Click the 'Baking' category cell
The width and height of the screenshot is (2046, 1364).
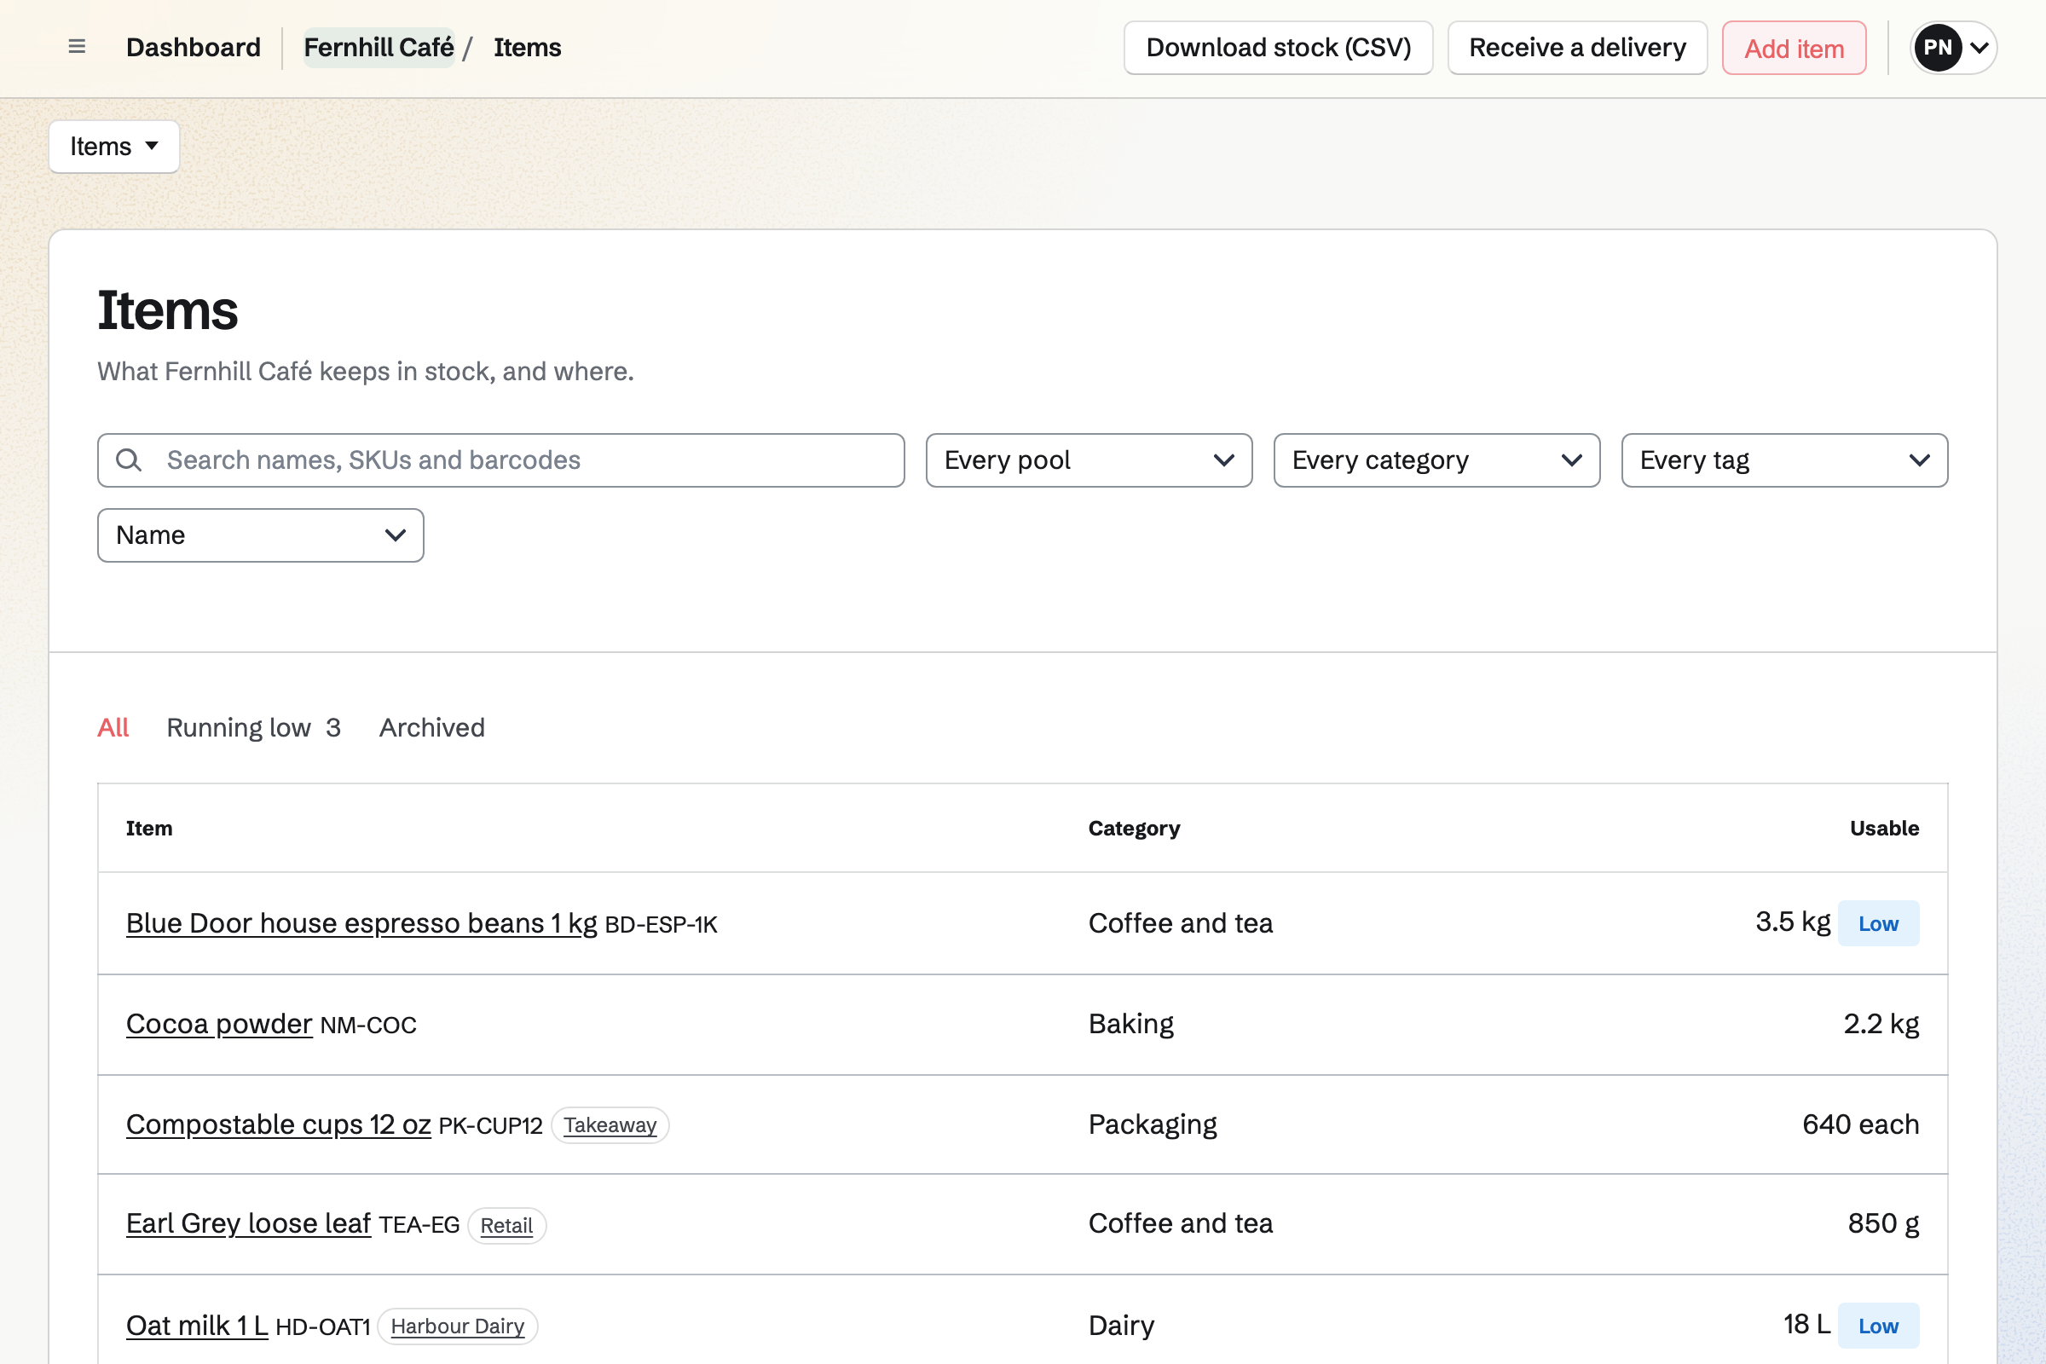tap(1131, 1024)
